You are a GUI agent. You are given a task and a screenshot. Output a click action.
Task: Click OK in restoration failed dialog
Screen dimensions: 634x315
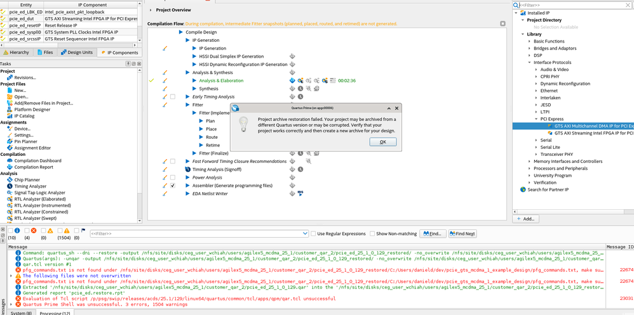[x=383, y=142]
